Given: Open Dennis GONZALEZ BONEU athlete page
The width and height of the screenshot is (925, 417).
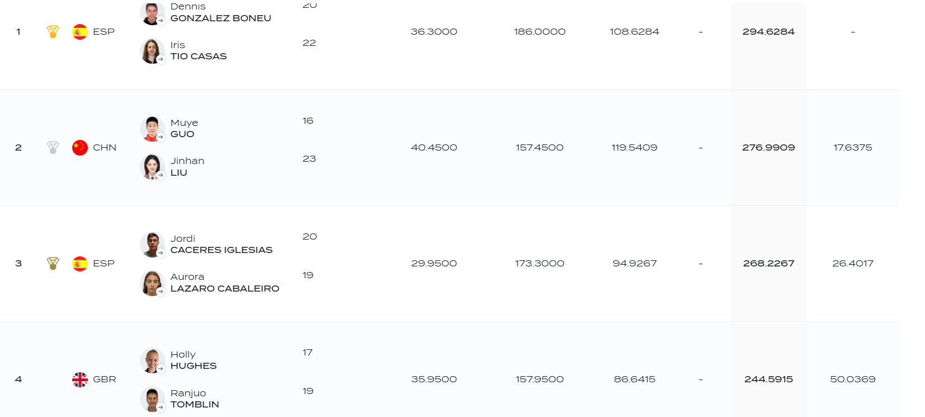Looking at the screenshot, I should pyautogui.click(x=220, y=12).
